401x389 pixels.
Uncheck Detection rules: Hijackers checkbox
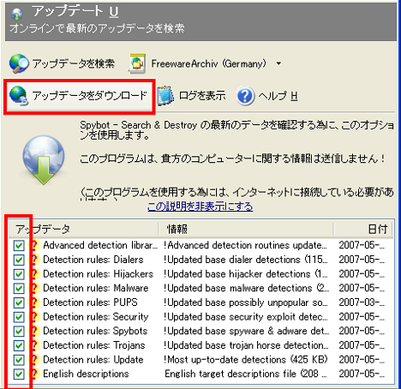point(19,274)
